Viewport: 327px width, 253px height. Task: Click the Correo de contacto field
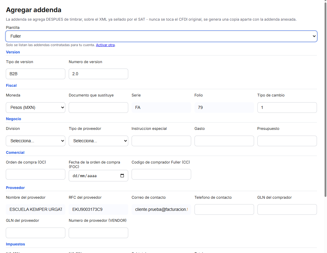pos(161,210)
